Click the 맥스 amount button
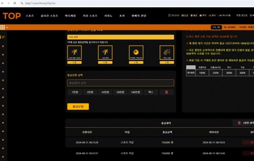 tap(151, 92)
